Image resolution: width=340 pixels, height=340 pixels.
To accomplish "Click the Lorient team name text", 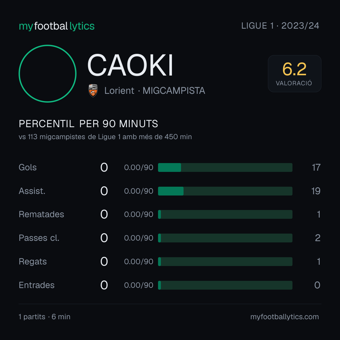I will pyautogui.click(x=119, y=91).
